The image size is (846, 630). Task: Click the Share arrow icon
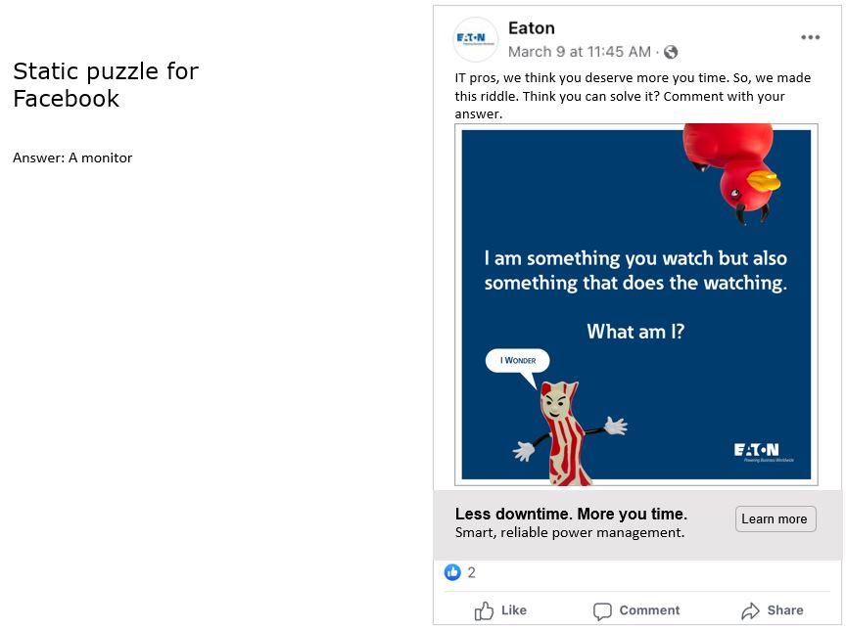tap(750, 610)
